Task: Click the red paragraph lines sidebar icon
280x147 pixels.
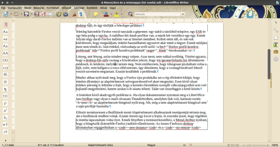Action: (x=6, y=24)
